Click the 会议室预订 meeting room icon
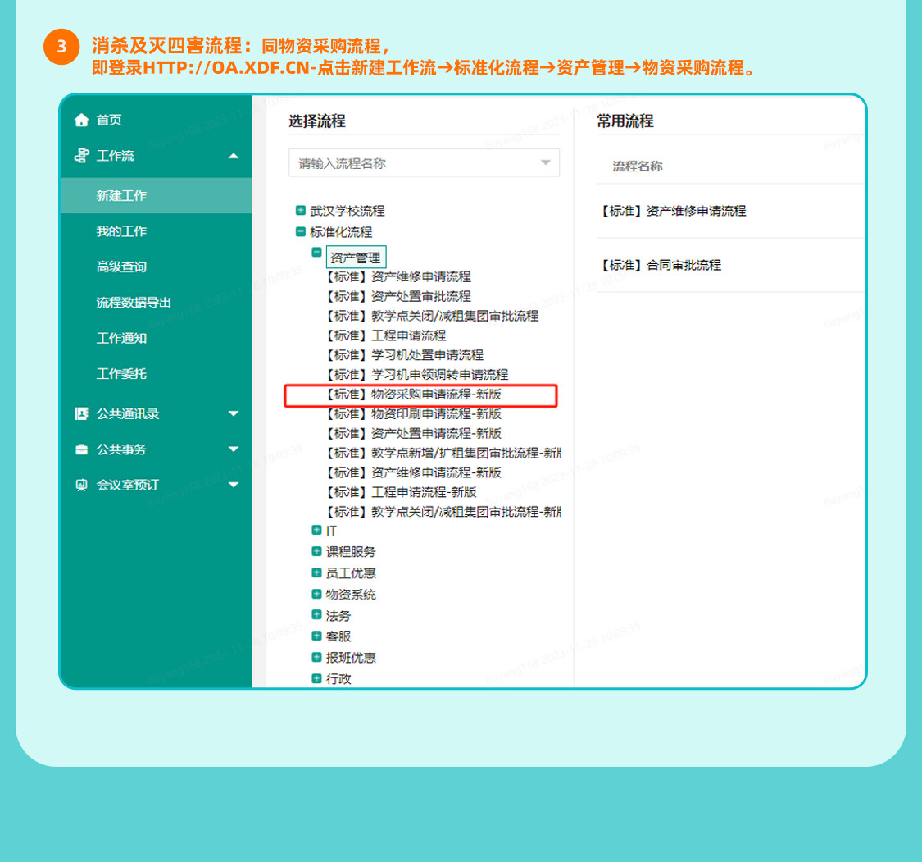Image resolution: width=922 pixels, height=862 pixels. pos(80,485)
